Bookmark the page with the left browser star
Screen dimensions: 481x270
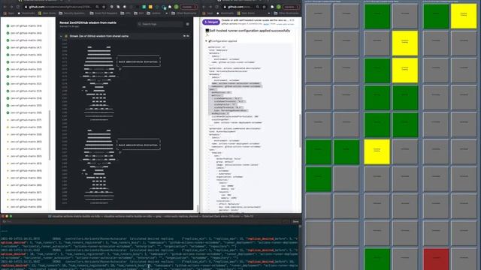(104, 7)
